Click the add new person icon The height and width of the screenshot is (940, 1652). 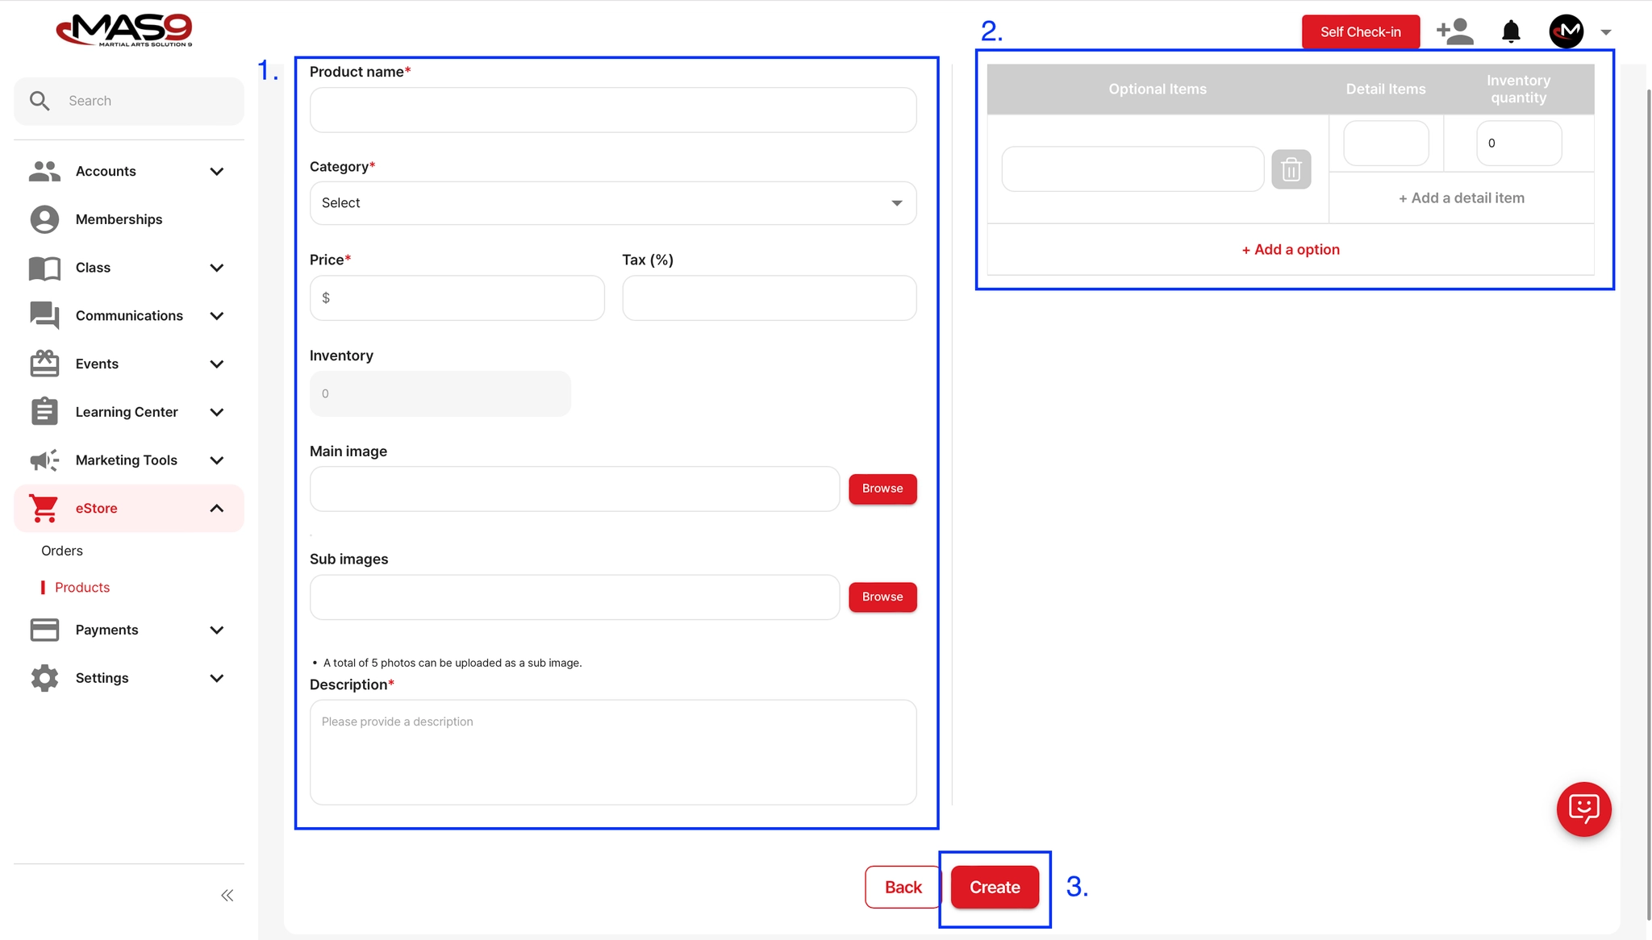(1455, 32)
